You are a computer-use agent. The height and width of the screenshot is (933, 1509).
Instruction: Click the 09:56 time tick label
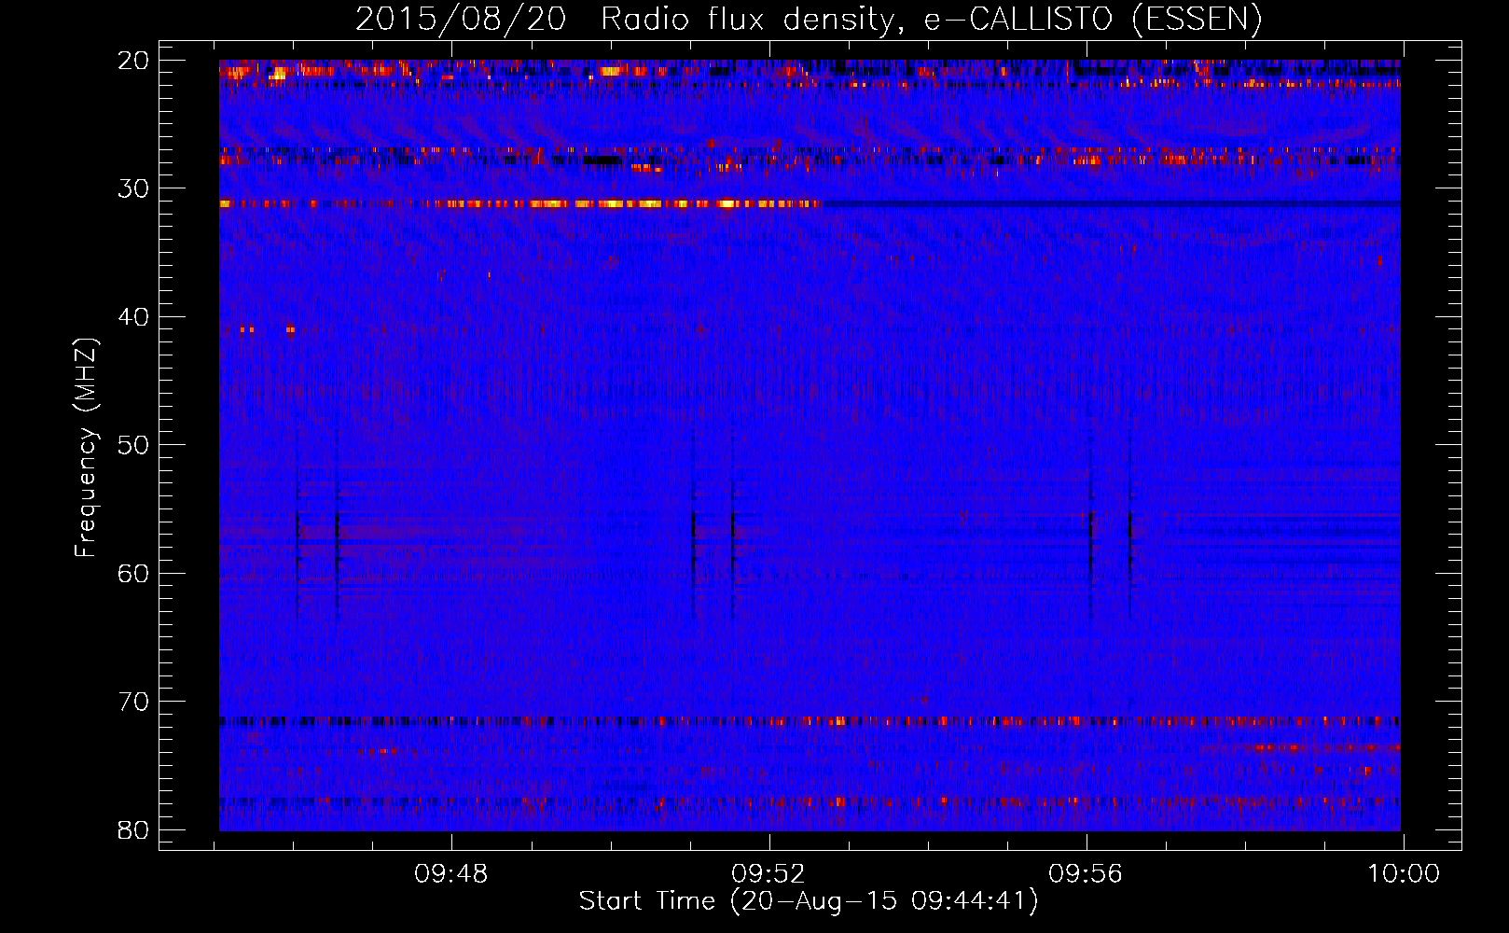tap(1086, 874)
